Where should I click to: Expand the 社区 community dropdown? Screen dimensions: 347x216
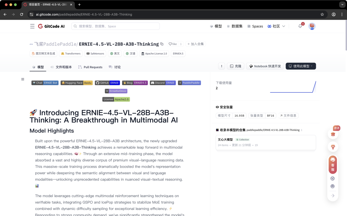[276, 26]
